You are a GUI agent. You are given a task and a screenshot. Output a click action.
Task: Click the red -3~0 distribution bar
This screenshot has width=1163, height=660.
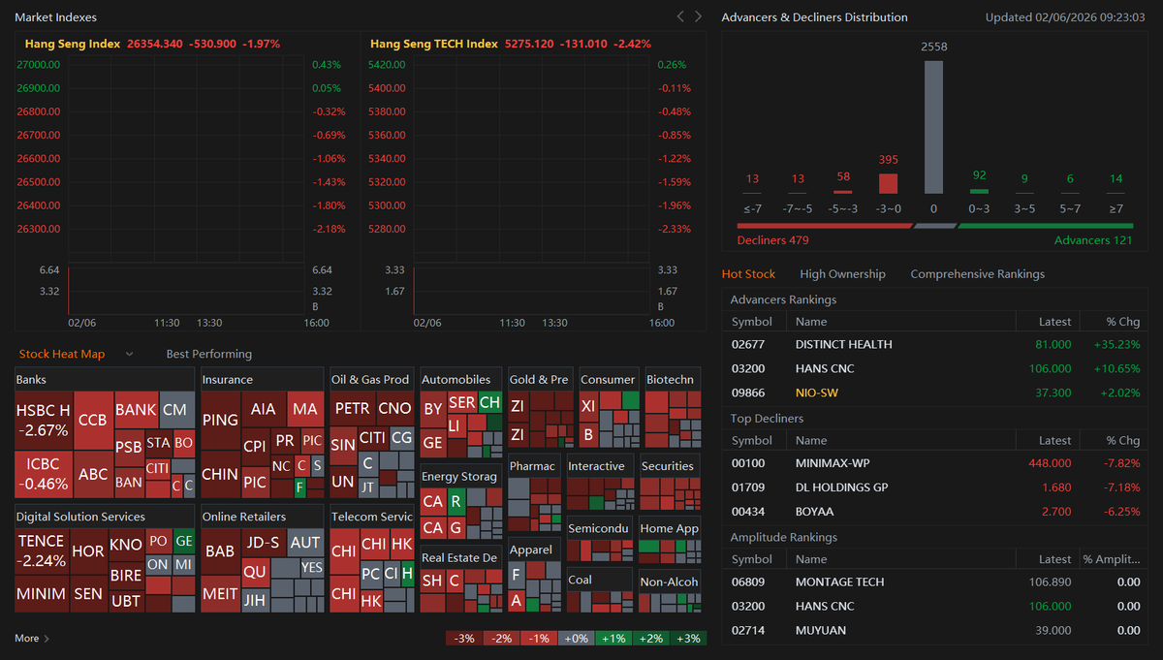887,182
